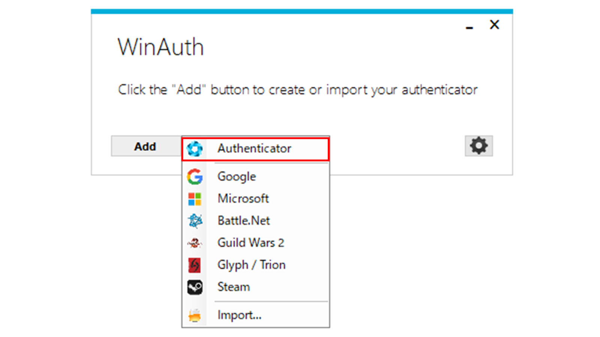The height and width of the screenshot is (337, 600).
Task: Minimize the WinAuth window
Action: tap(469, 25)
